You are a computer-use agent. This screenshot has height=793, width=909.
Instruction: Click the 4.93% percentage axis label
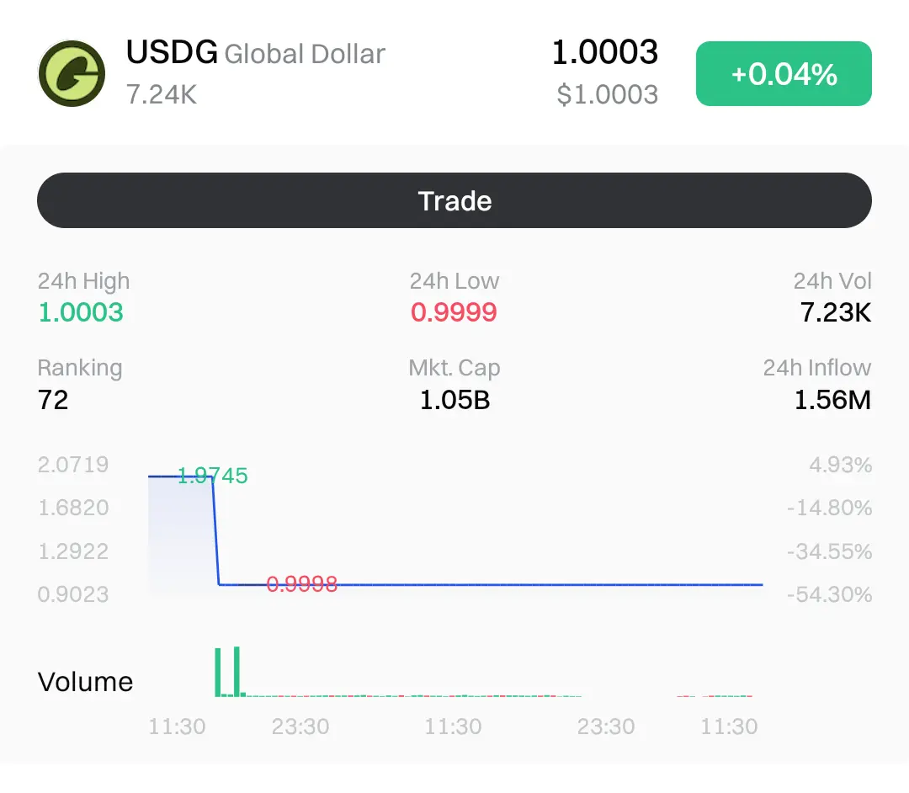[840, 465]
